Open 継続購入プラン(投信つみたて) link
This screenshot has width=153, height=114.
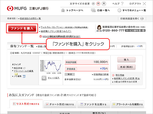click(x=56, y=31)
